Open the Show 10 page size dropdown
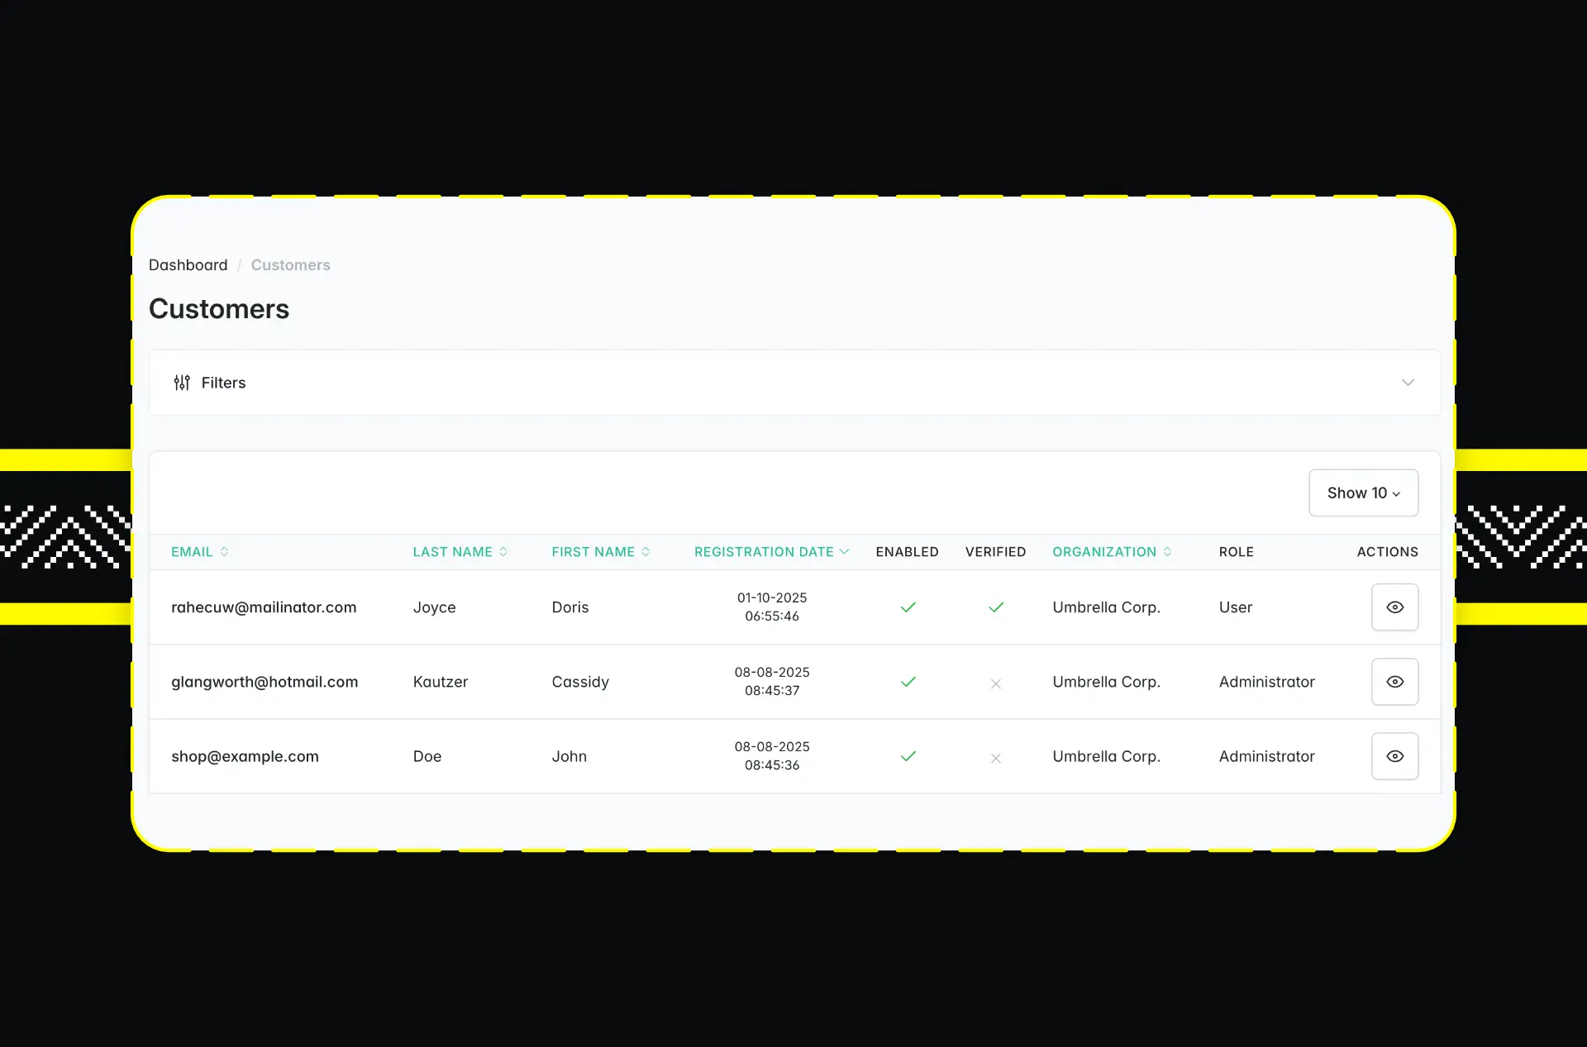The width and height of the screenshot is (1587, 1047). pos(1363,493)
